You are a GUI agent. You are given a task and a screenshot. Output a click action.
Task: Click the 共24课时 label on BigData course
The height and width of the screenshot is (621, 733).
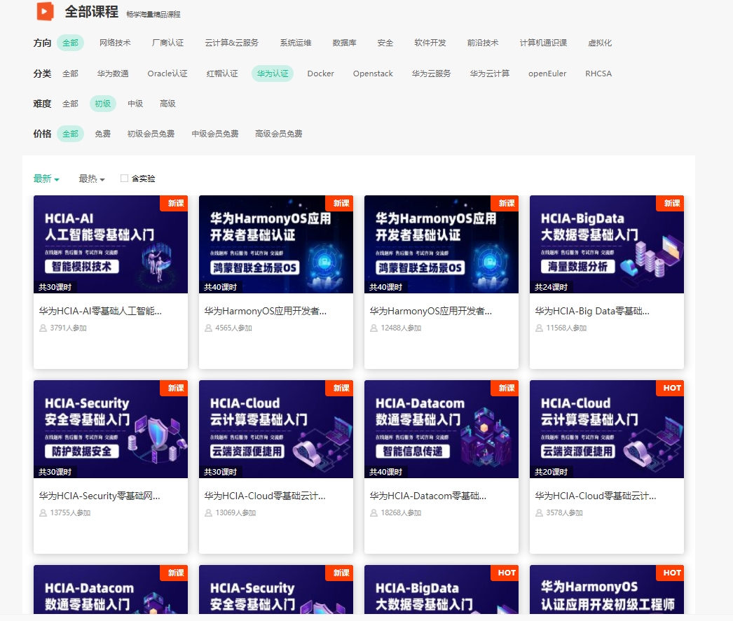coord(551,287)
